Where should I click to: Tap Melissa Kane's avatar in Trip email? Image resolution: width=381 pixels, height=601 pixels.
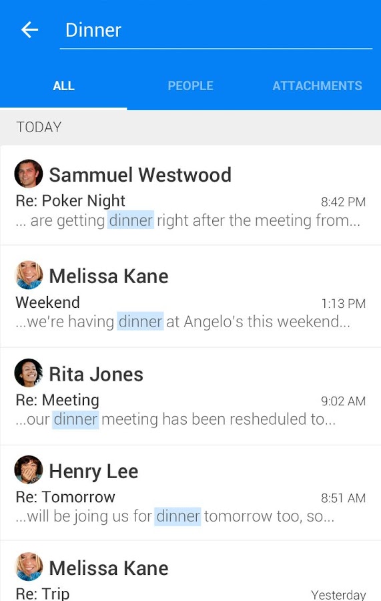[29, 566]
